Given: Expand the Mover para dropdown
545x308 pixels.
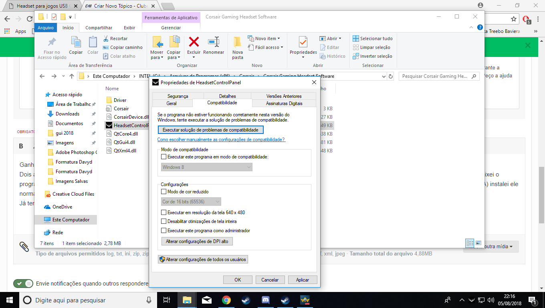Looking at the screenshot, I should click(x=157, y=55).
